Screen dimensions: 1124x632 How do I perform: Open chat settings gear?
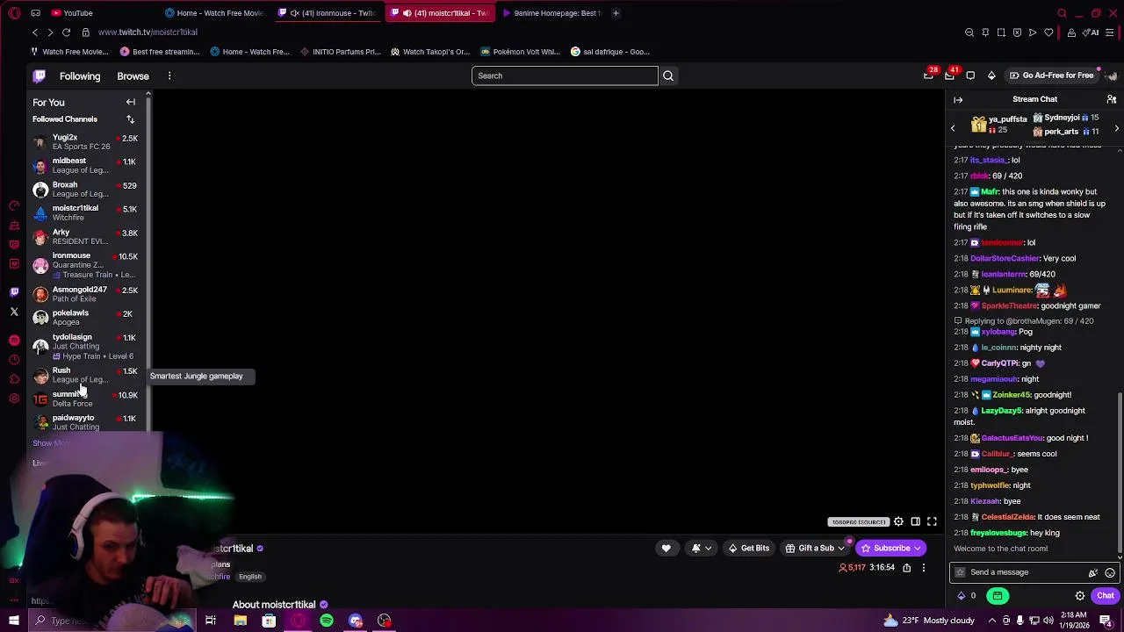tap(1080, 596)
